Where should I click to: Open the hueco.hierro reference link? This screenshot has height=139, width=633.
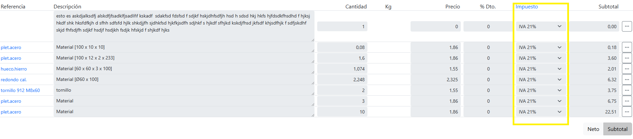14,69
